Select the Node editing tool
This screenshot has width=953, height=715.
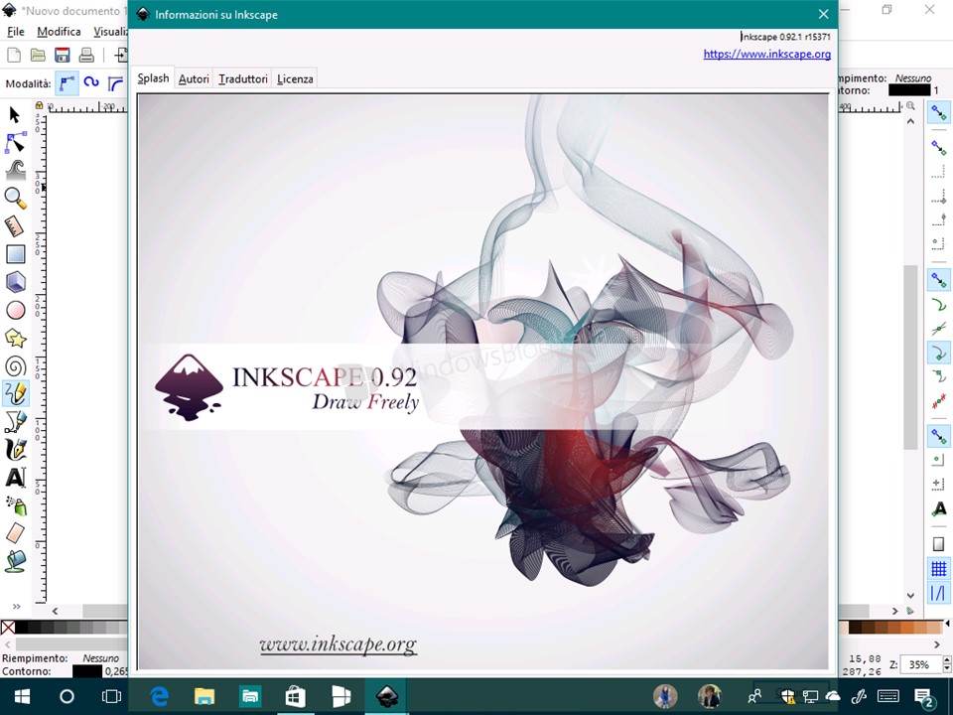coord(15,142)
